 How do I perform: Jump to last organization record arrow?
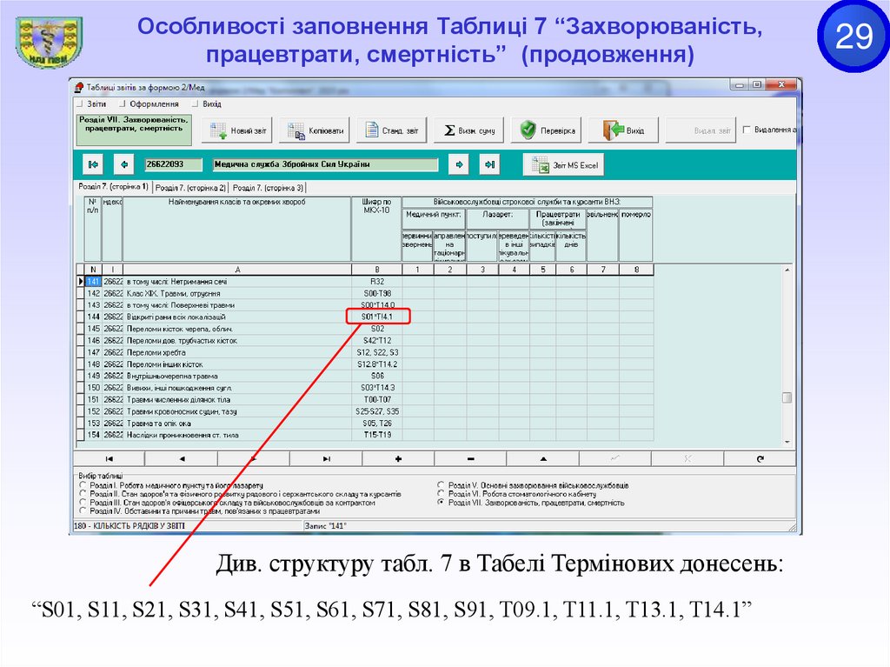489,164
